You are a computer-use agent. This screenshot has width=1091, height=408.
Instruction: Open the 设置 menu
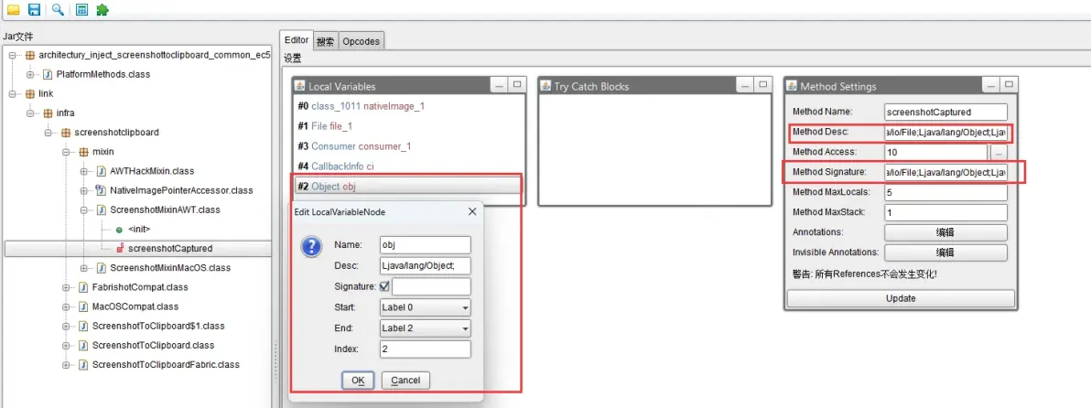click(292, 59)
